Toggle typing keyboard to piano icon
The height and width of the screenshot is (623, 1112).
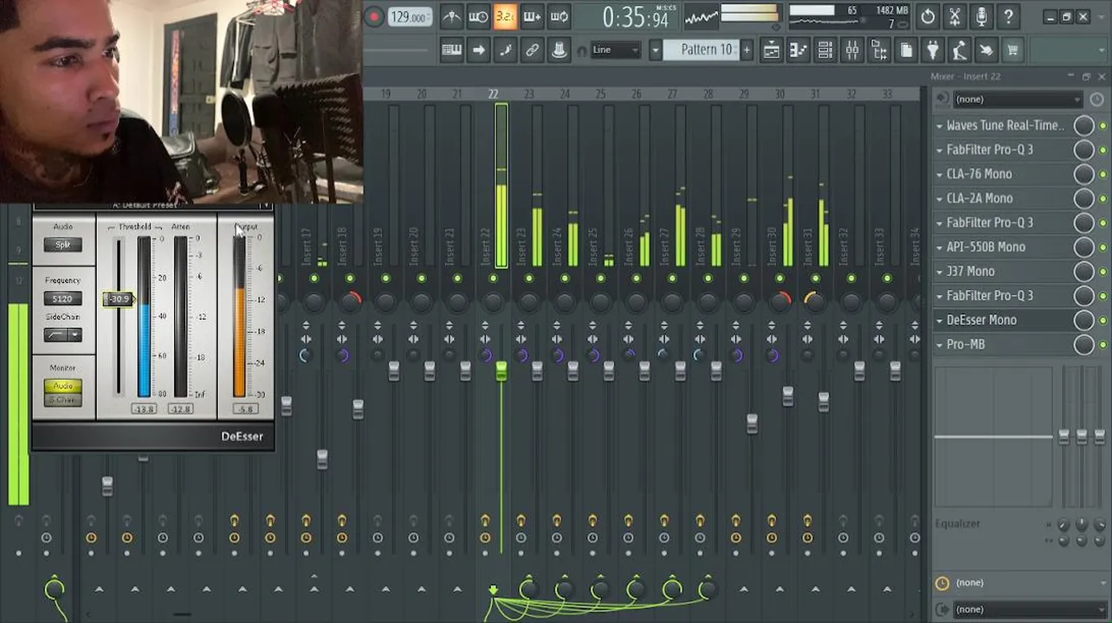451,50
